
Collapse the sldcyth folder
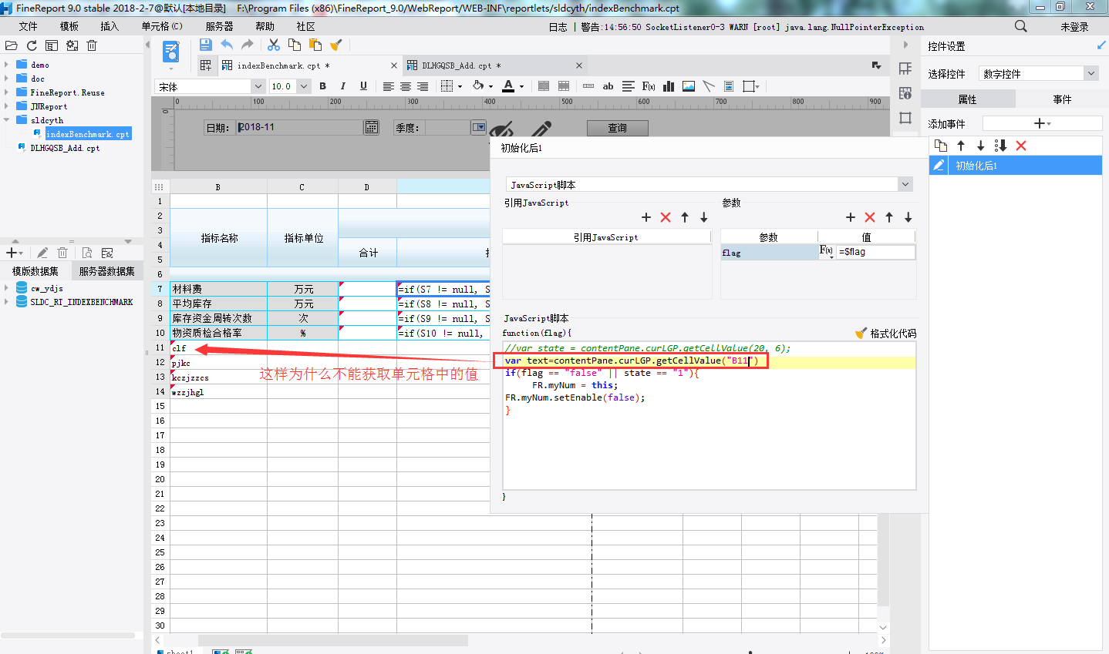(x=7, y=120)
